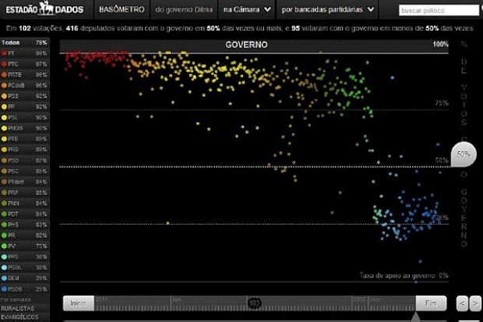483x322 pixels.
Task: Click the 50% threshold slider handle
Action: (464, 154)
